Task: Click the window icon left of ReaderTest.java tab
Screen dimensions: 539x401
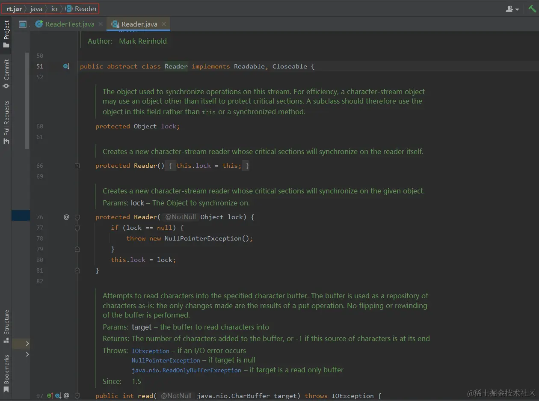Action: (23, 24)
